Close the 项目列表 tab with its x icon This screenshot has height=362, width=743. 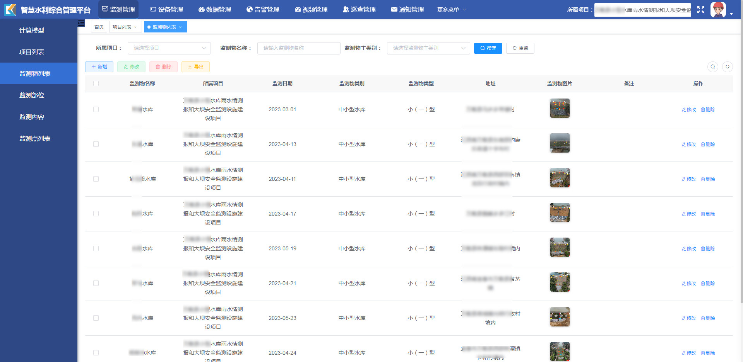(x=135, y=27)
